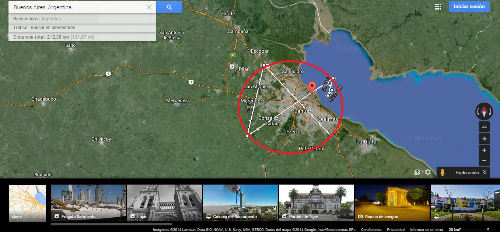Click the Privacidad footer link
This screenshot has width=500, height=232.
click(x=396, y=229)
